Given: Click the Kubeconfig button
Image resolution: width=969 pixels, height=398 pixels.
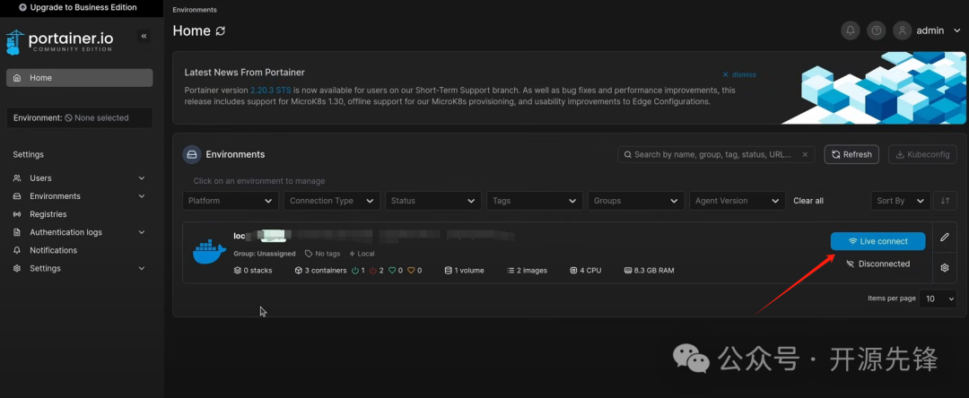Looking at the screenshot, I should pos(922,154).
